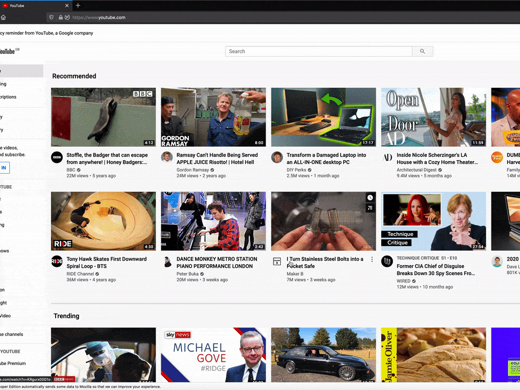Click verified badge next to BBC
520x390 pixels.
tap(79, 170)
